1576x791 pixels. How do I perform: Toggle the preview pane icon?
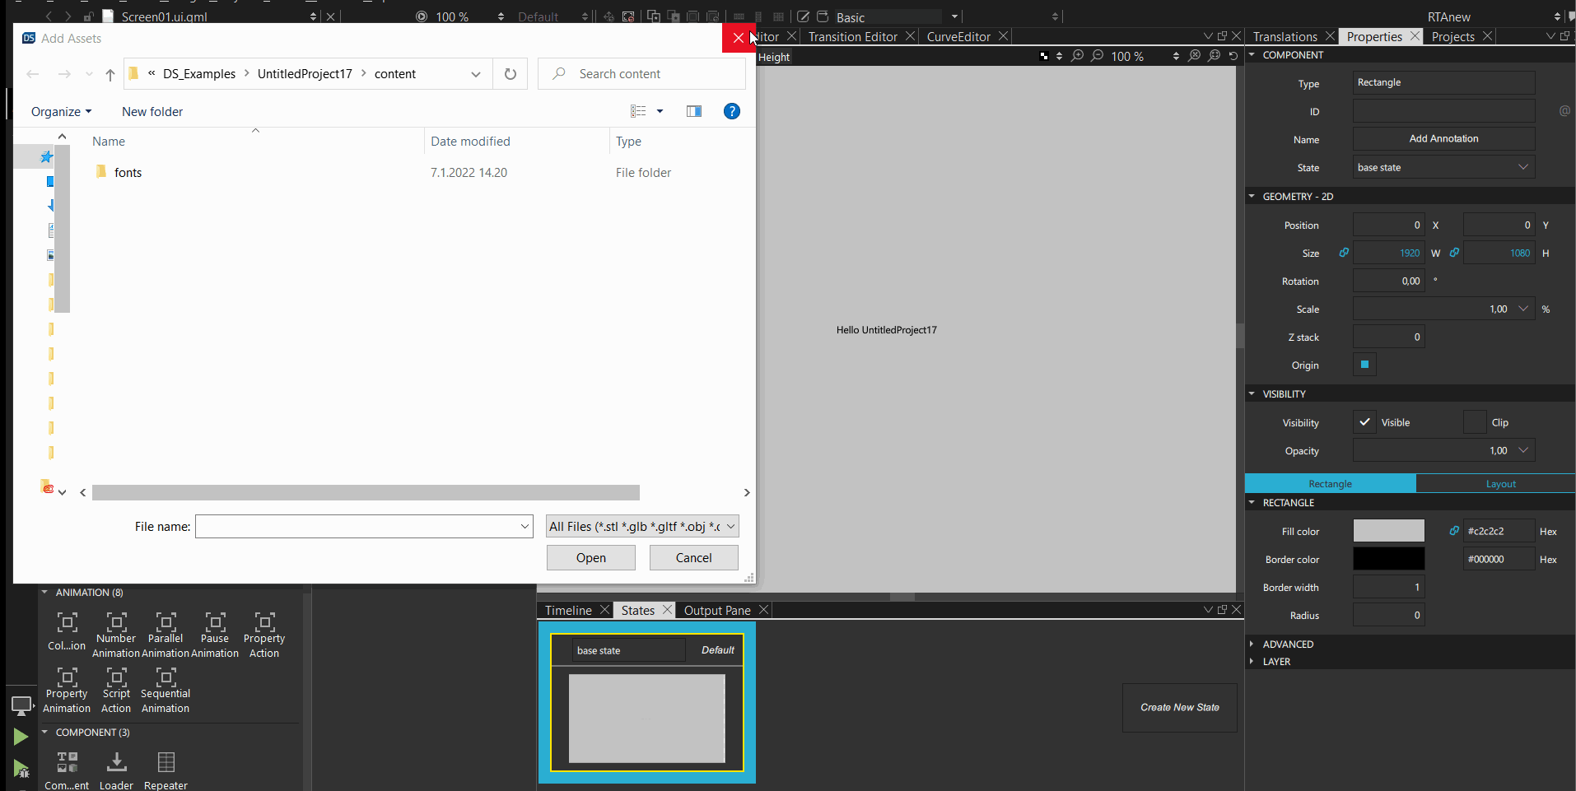click(x=694, y=112)
